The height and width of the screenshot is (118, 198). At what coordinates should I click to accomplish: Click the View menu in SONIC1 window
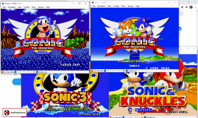[x=20, y=7]
